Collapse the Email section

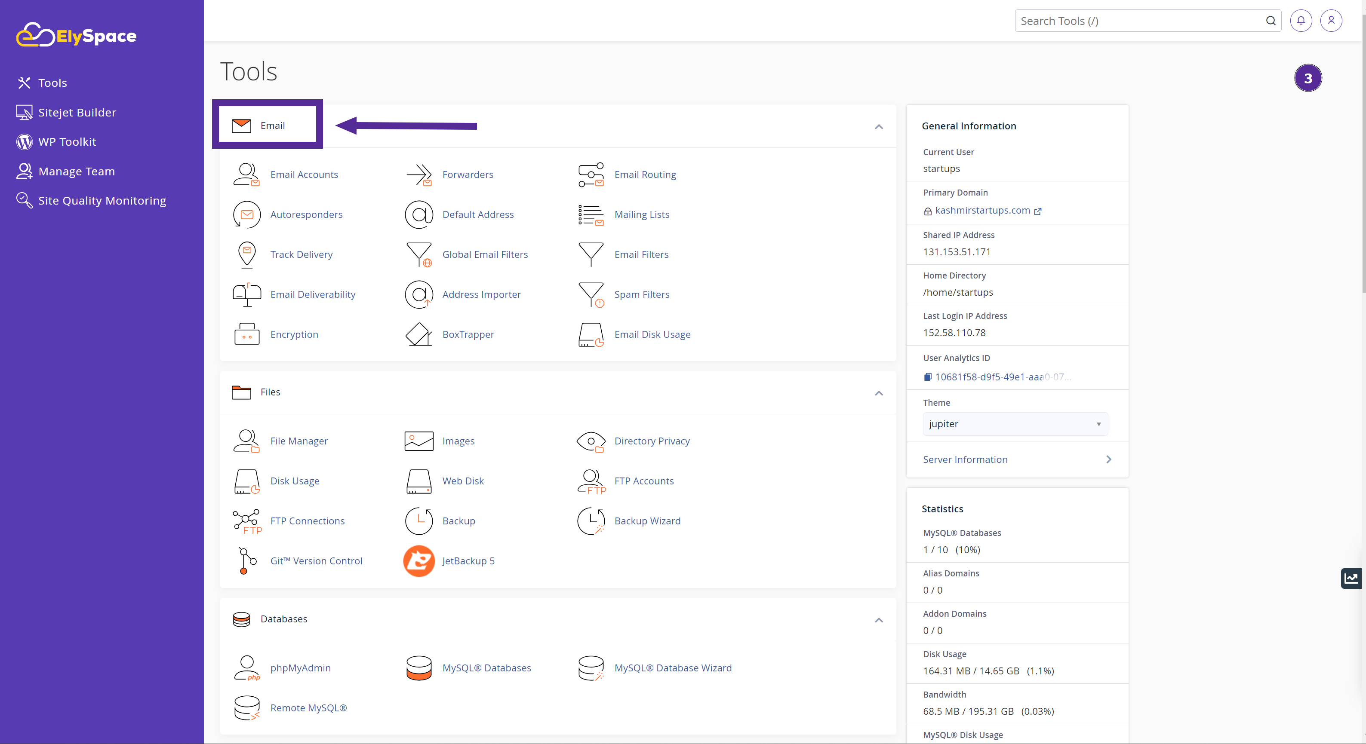pyautogui.click(x=877, y=126)
